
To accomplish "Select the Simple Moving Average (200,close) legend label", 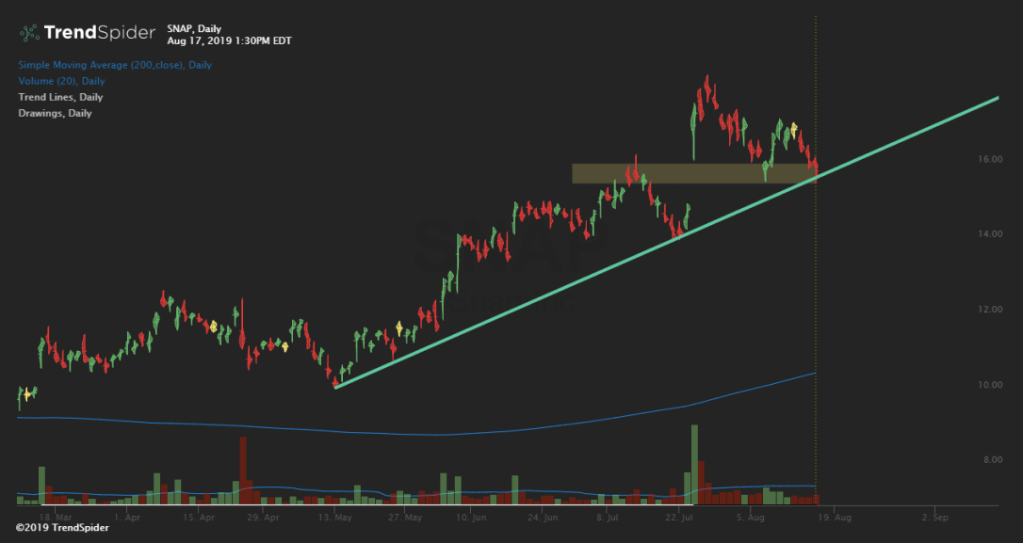I will (114, 65).
